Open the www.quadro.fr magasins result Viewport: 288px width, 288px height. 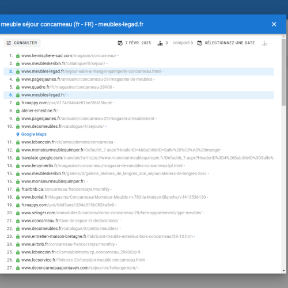pyautogui.click(x=67, y=87)
